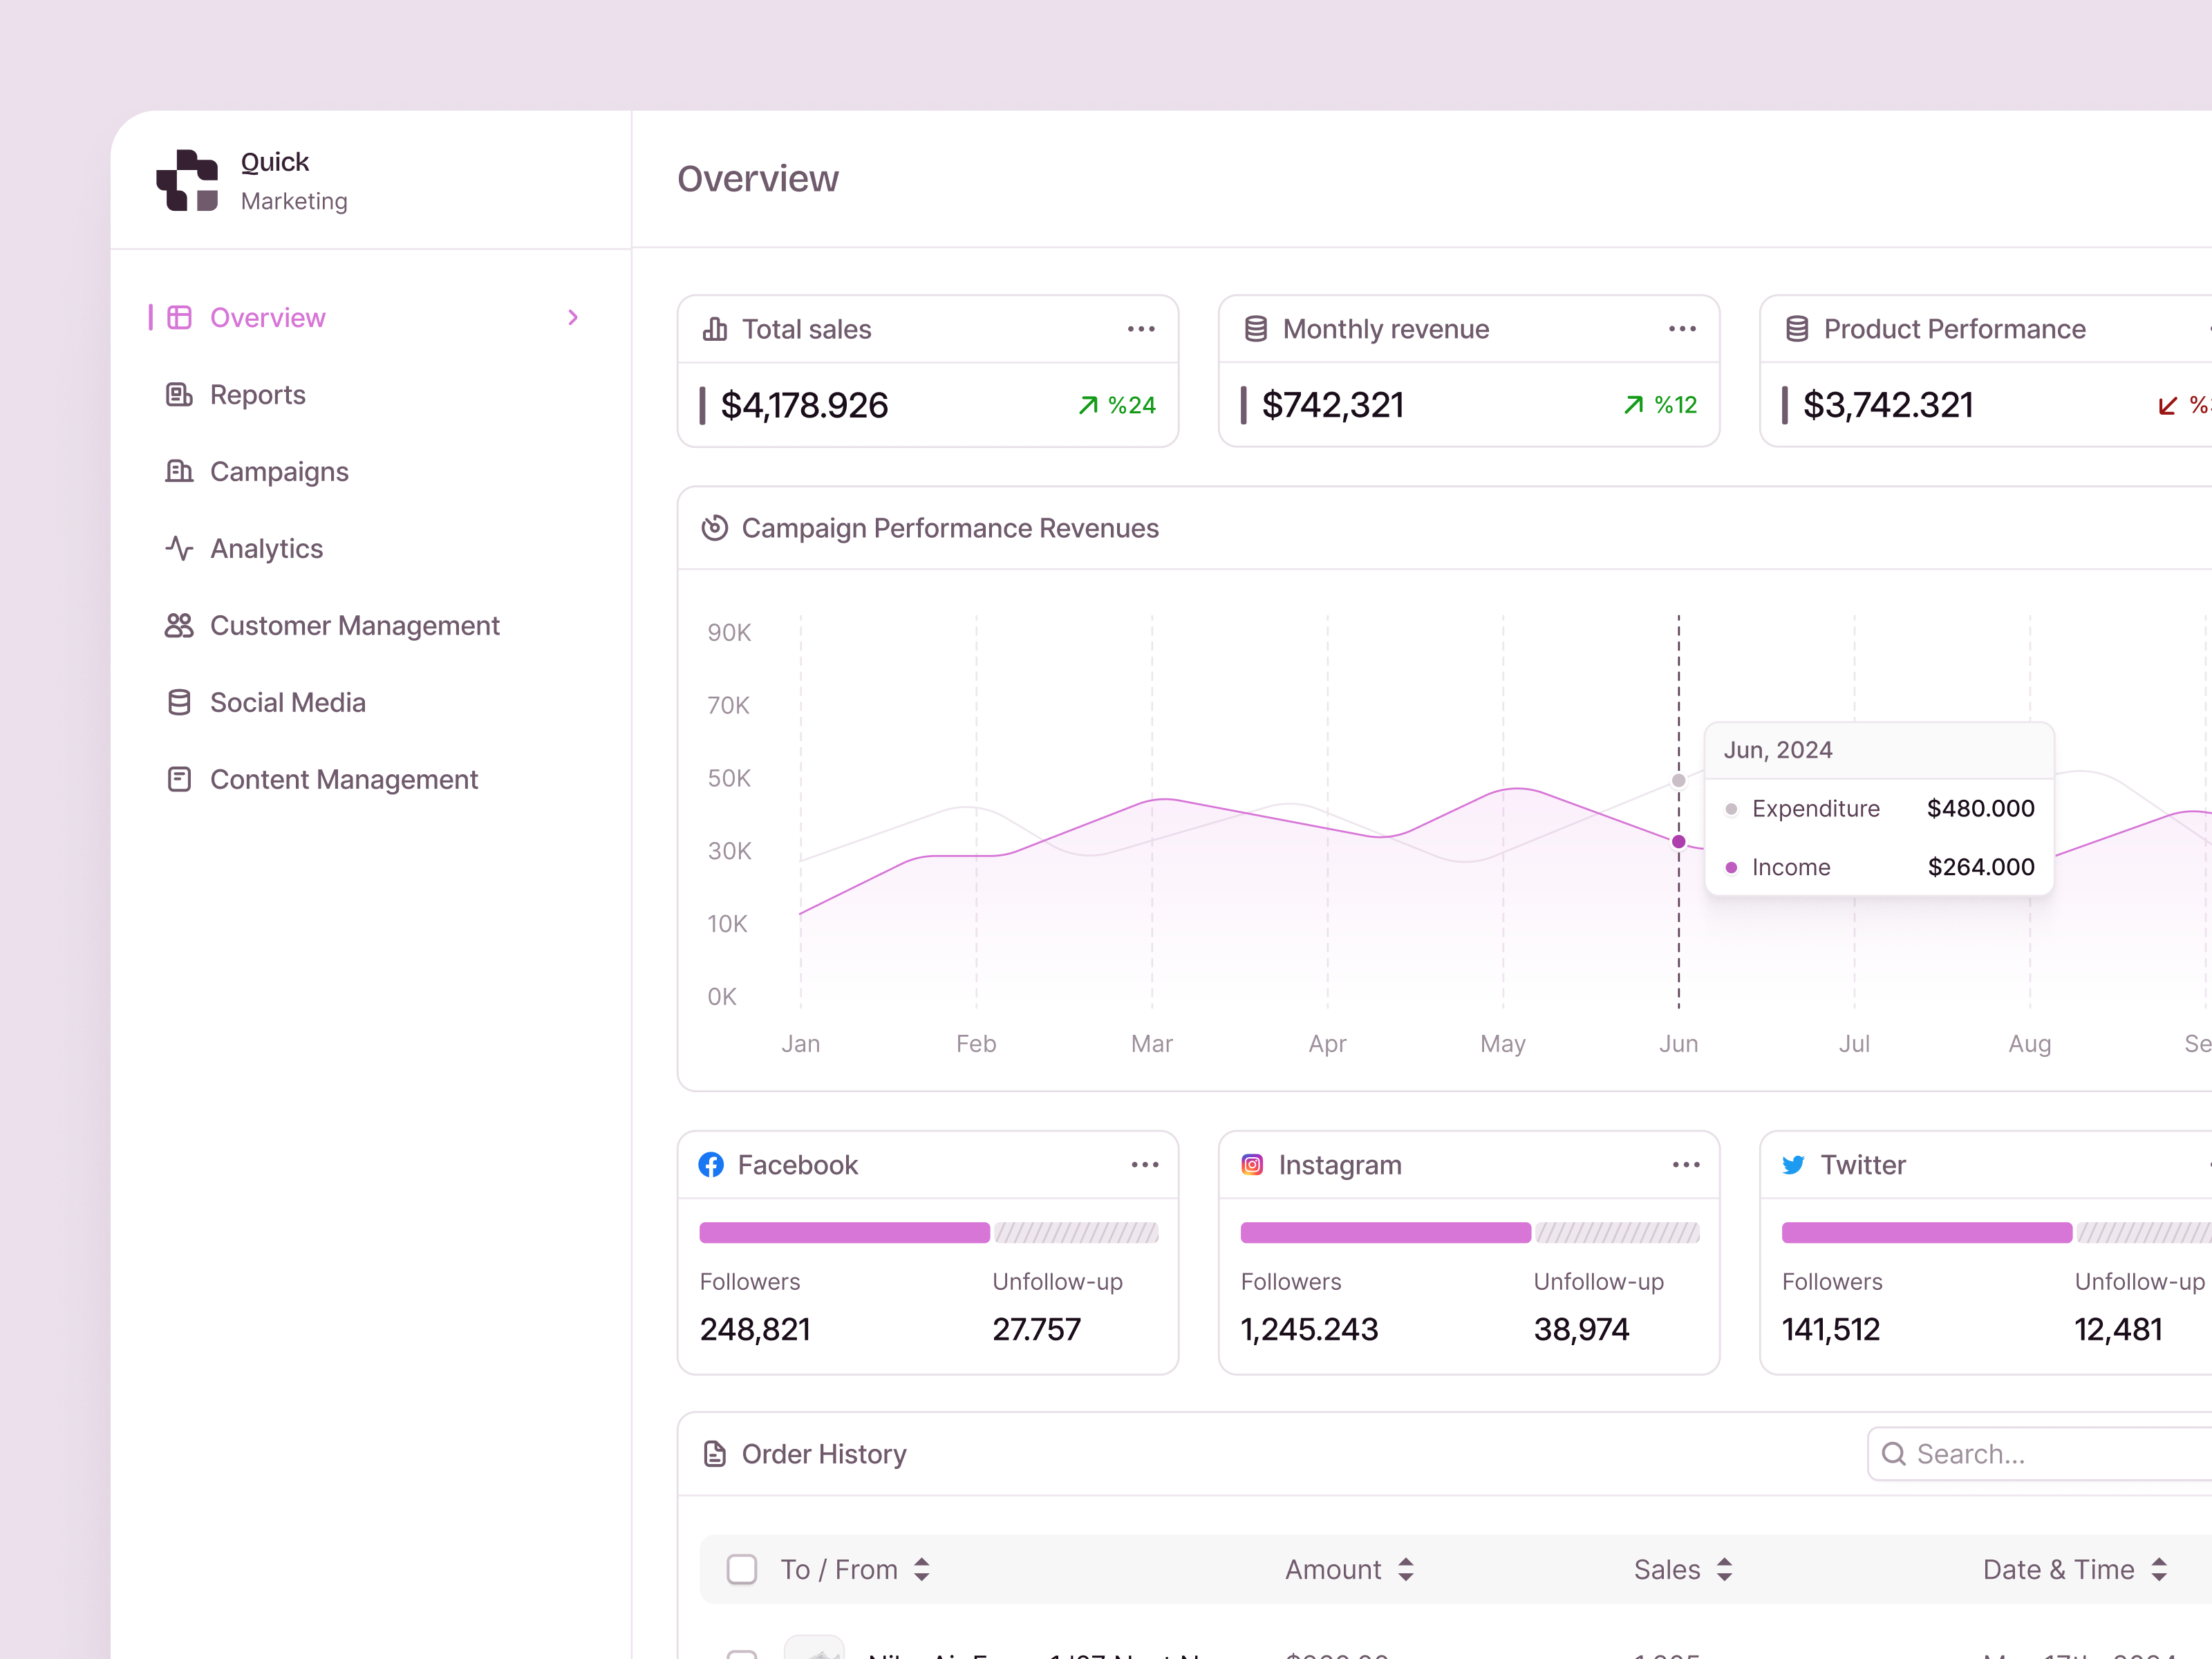2212x1659 pixels.
Task: Click Instagram unfollow-up count 38,974
Action: point(1582,1330)
